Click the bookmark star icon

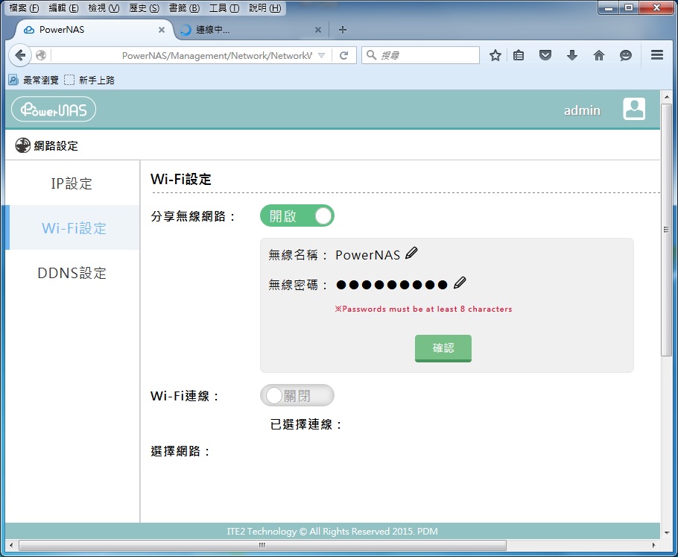tap(495, 55)
